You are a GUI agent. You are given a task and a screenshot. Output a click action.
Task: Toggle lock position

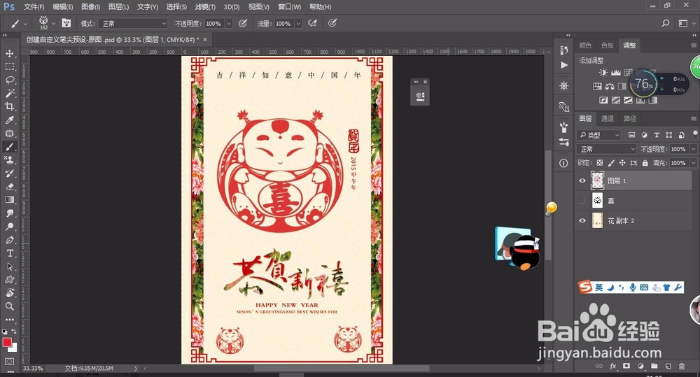[x=622, y=163]
